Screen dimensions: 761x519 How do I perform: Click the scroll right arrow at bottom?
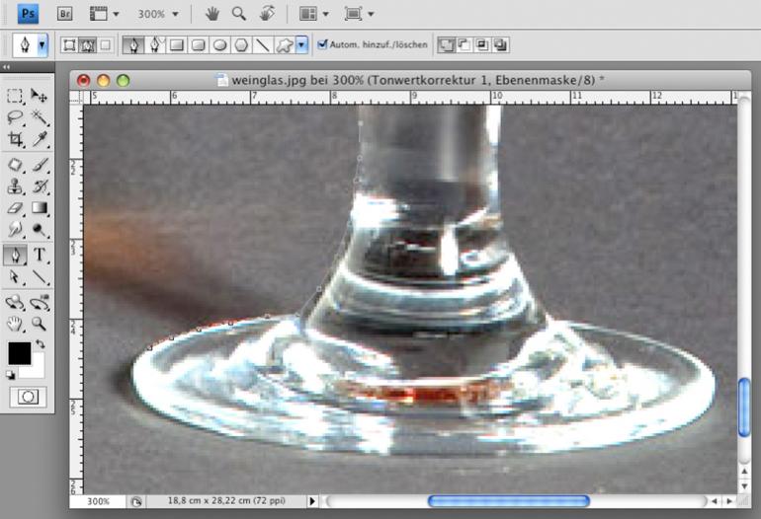(x=729, y=501)
